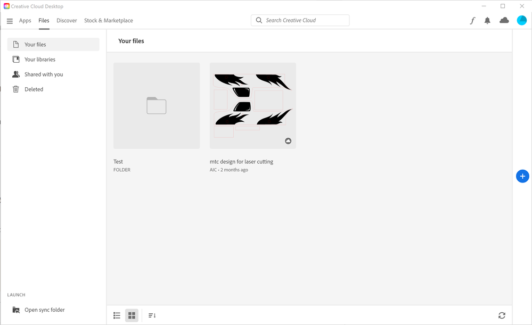Open the account profile avatar

(521, 20)
